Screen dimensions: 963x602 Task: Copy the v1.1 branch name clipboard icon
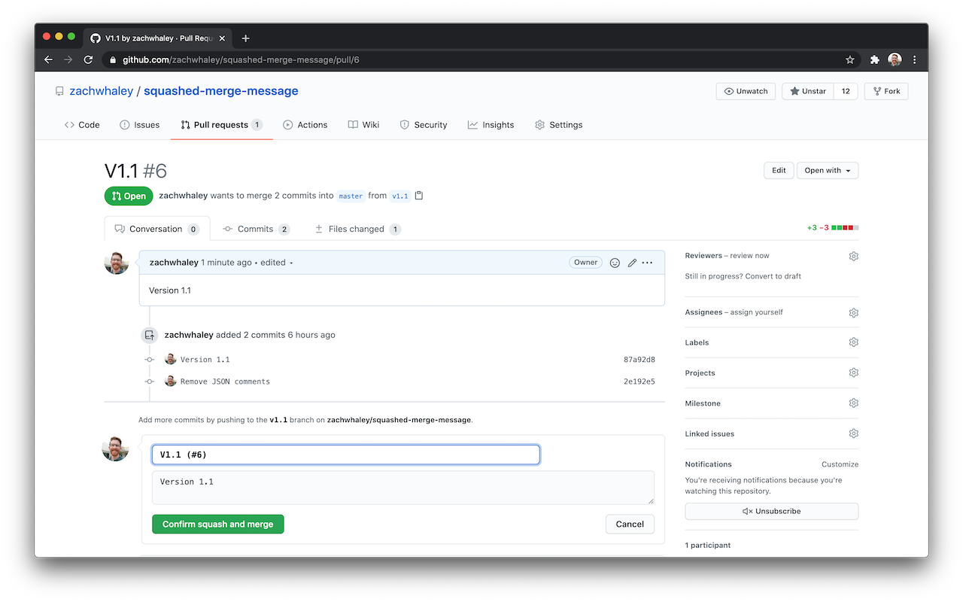[x=419, y=196]
